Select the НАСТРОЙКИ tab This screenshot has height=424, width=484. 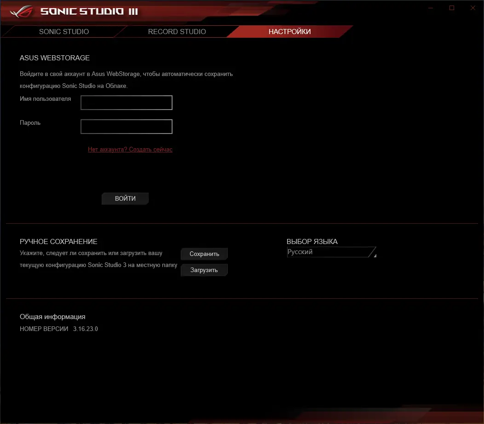click(289, 31)
